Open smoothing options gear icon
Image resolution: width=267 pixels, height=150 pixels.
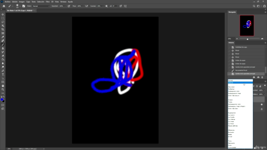[x=107, y=6]
